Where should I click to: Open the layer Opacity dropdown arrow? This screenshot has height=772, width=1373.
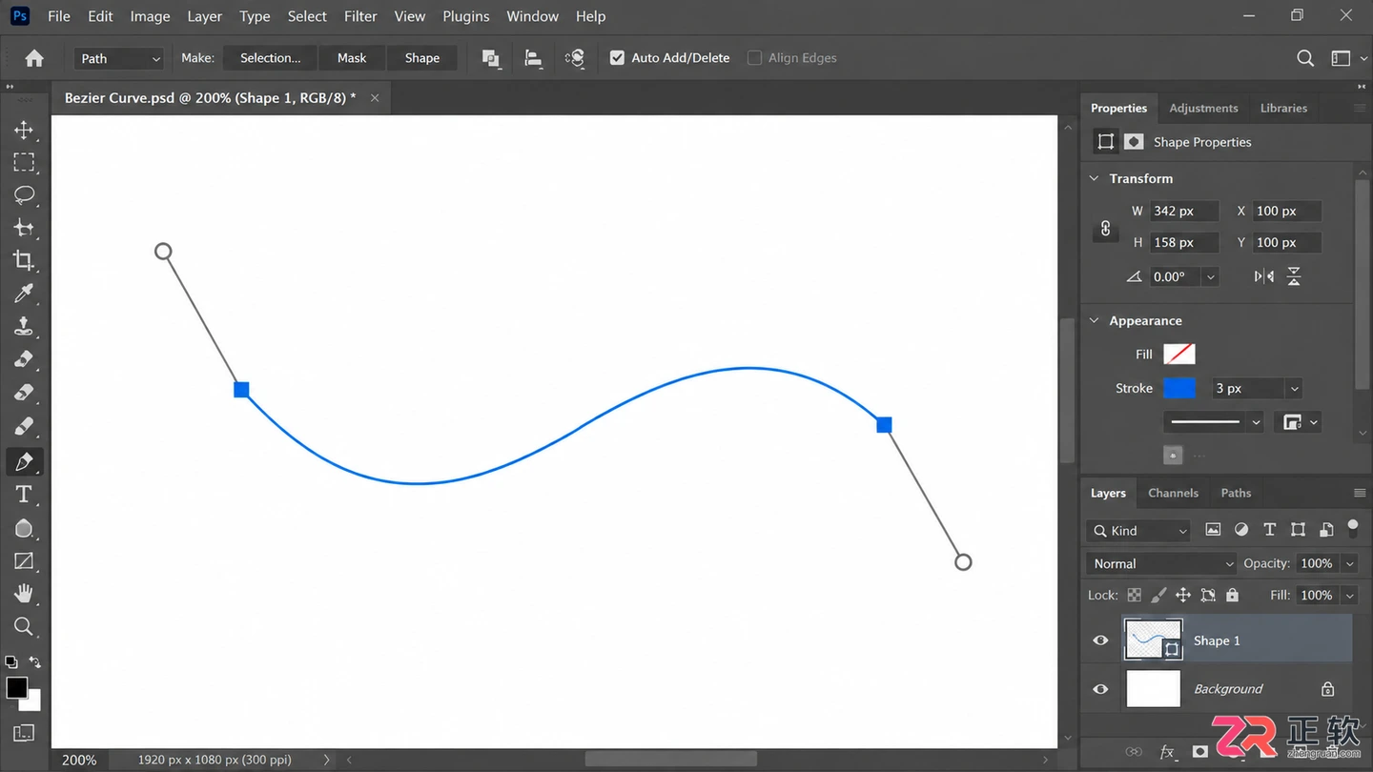click(x=1350, y=563)
